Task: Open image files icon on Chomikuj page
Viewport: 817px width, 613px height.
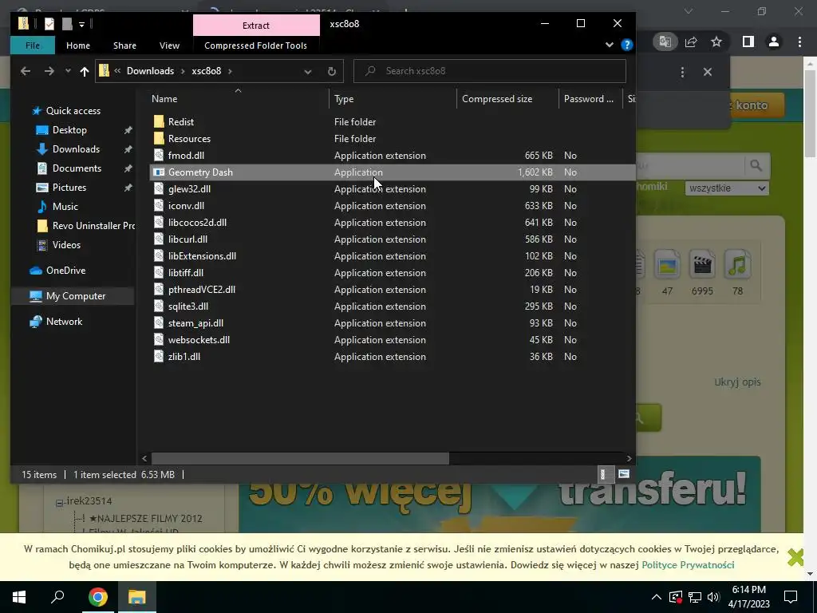Action: [667, 264]
